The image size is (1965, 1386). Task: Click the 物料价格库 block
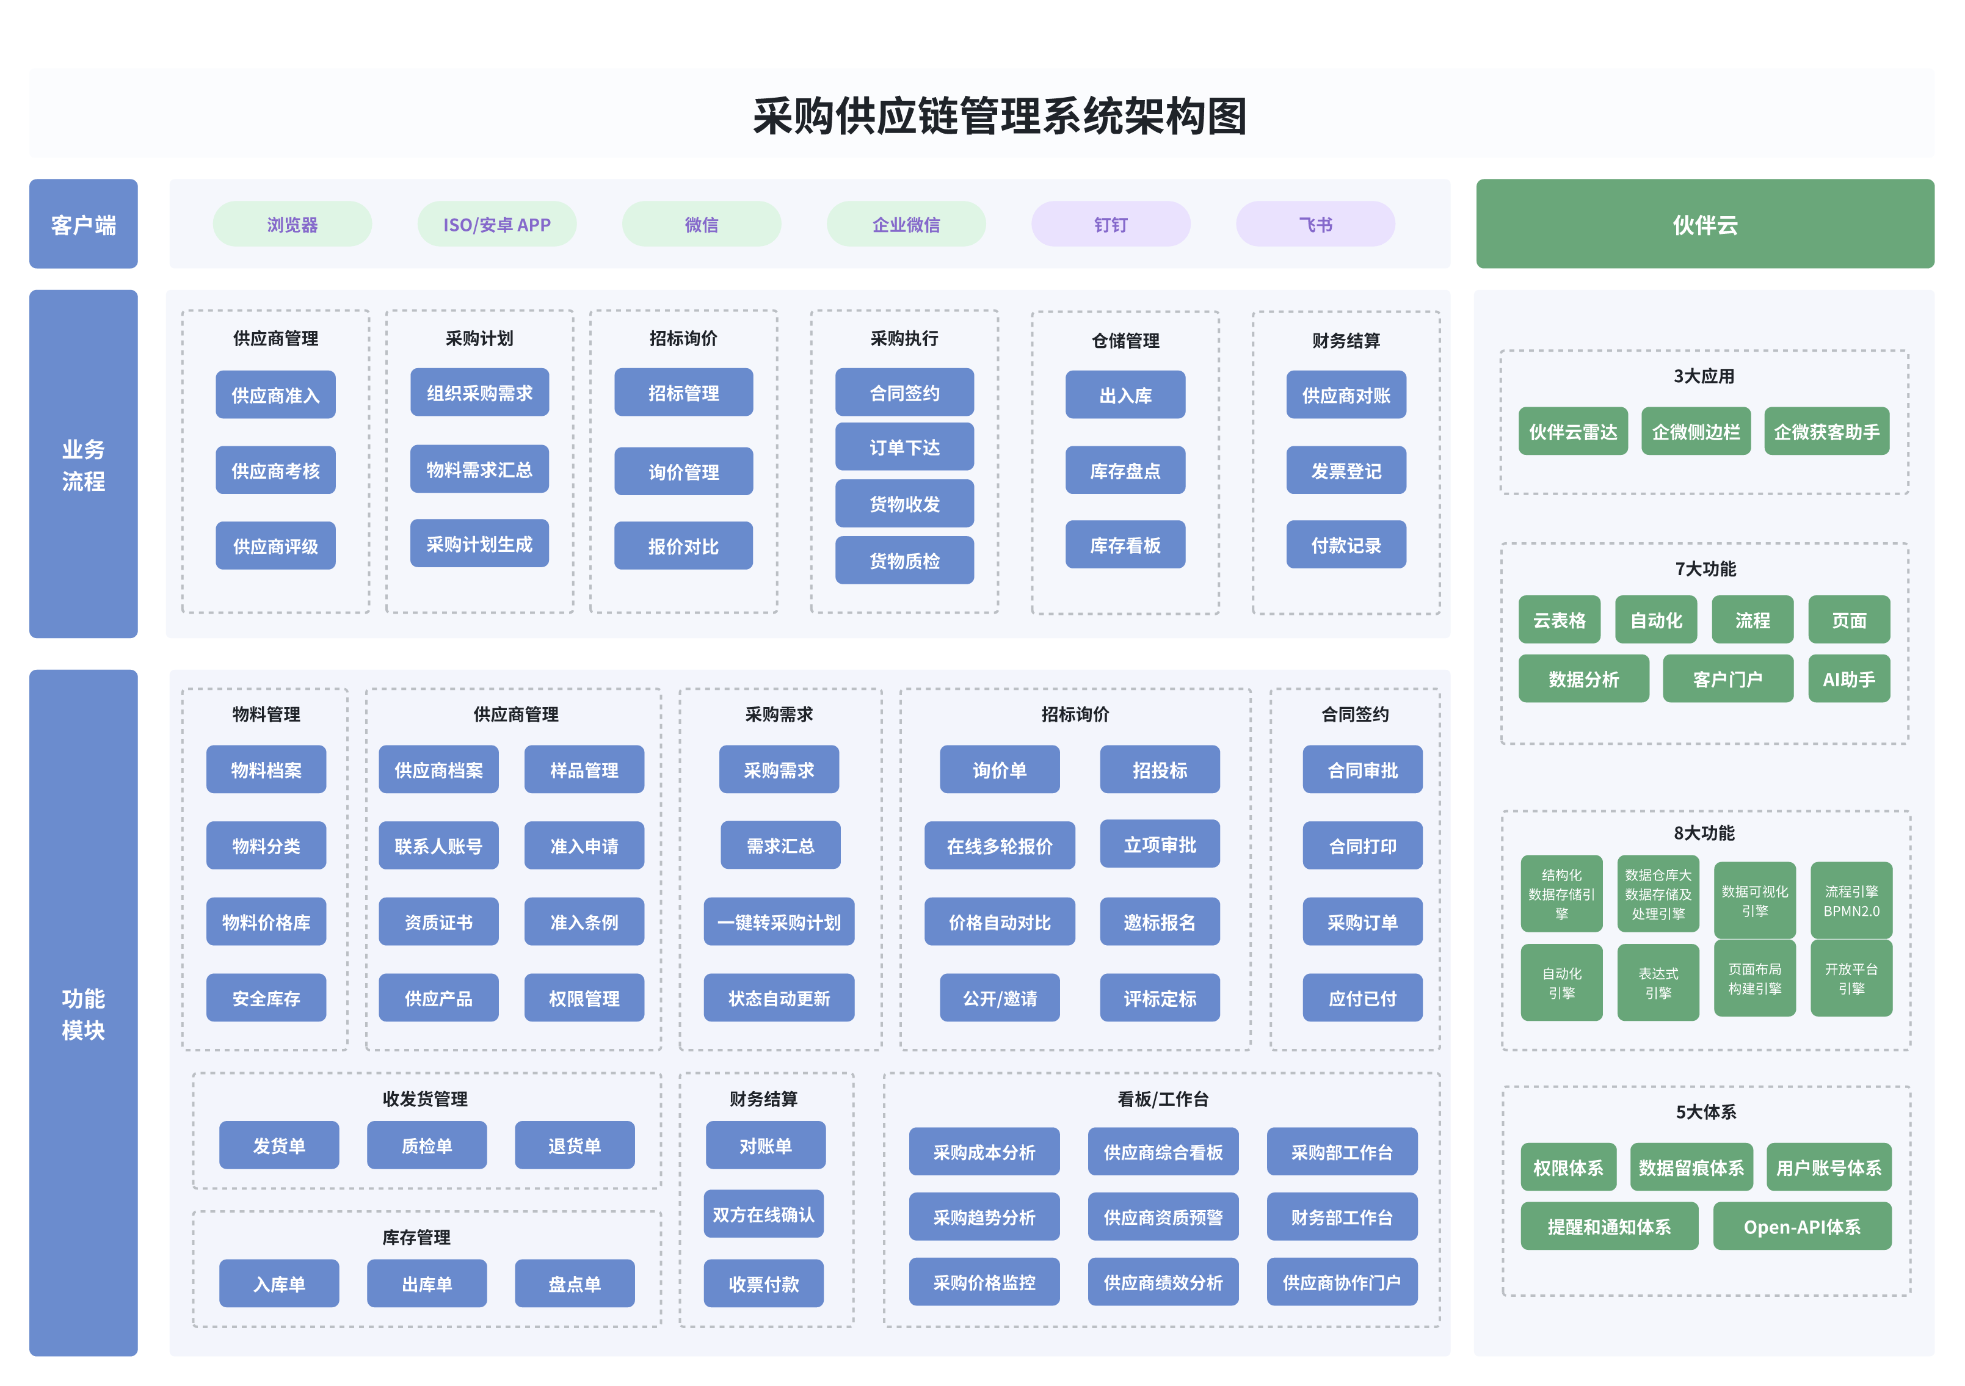tap(265, 921)
